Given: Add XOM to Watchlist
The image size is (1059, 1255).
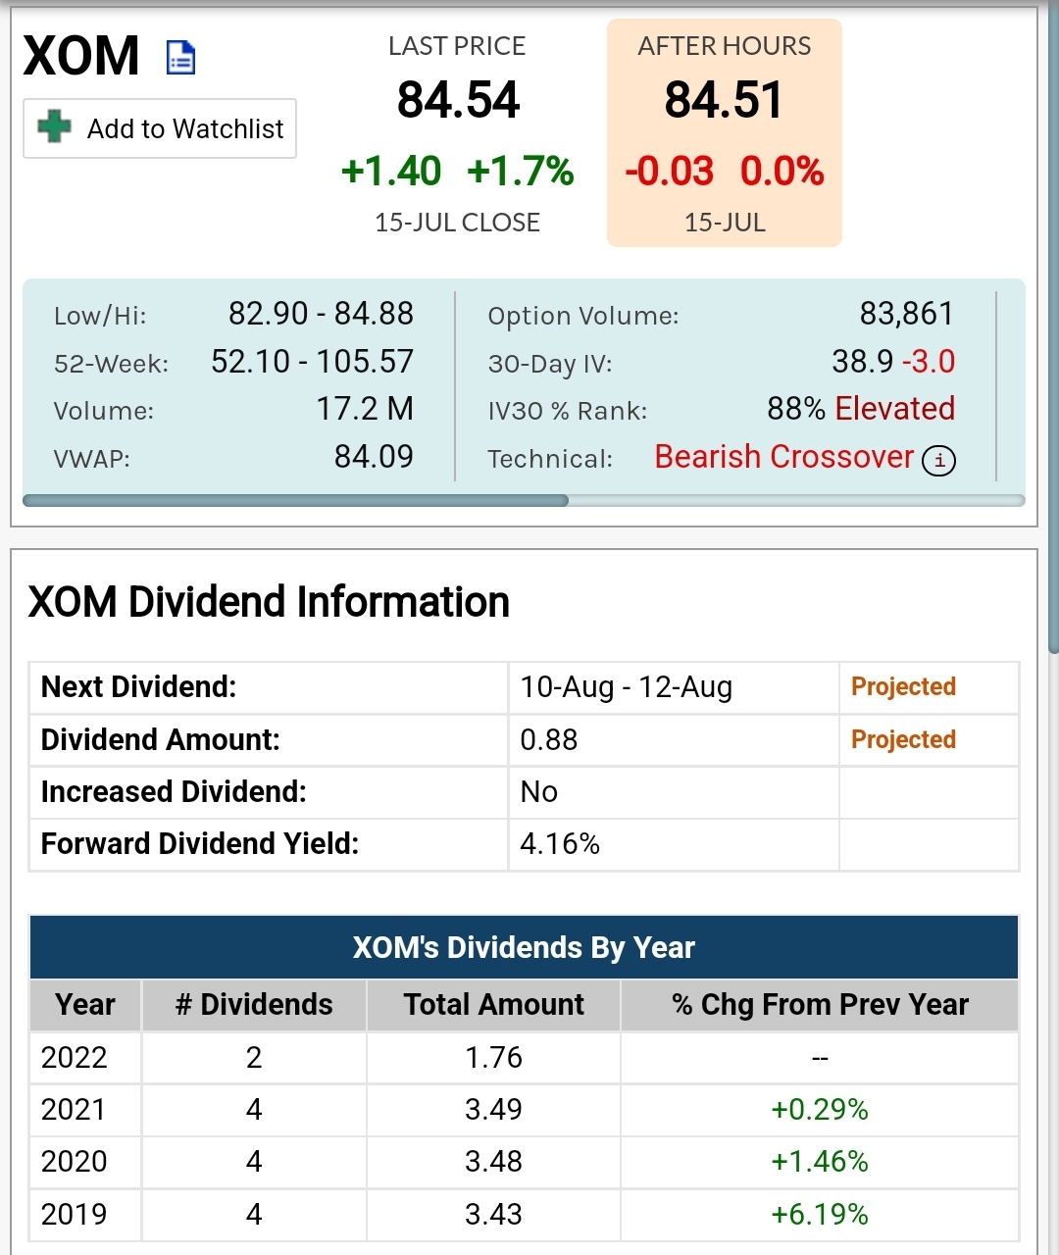Looking at the screenshot, I should click(x=160, y=128).
